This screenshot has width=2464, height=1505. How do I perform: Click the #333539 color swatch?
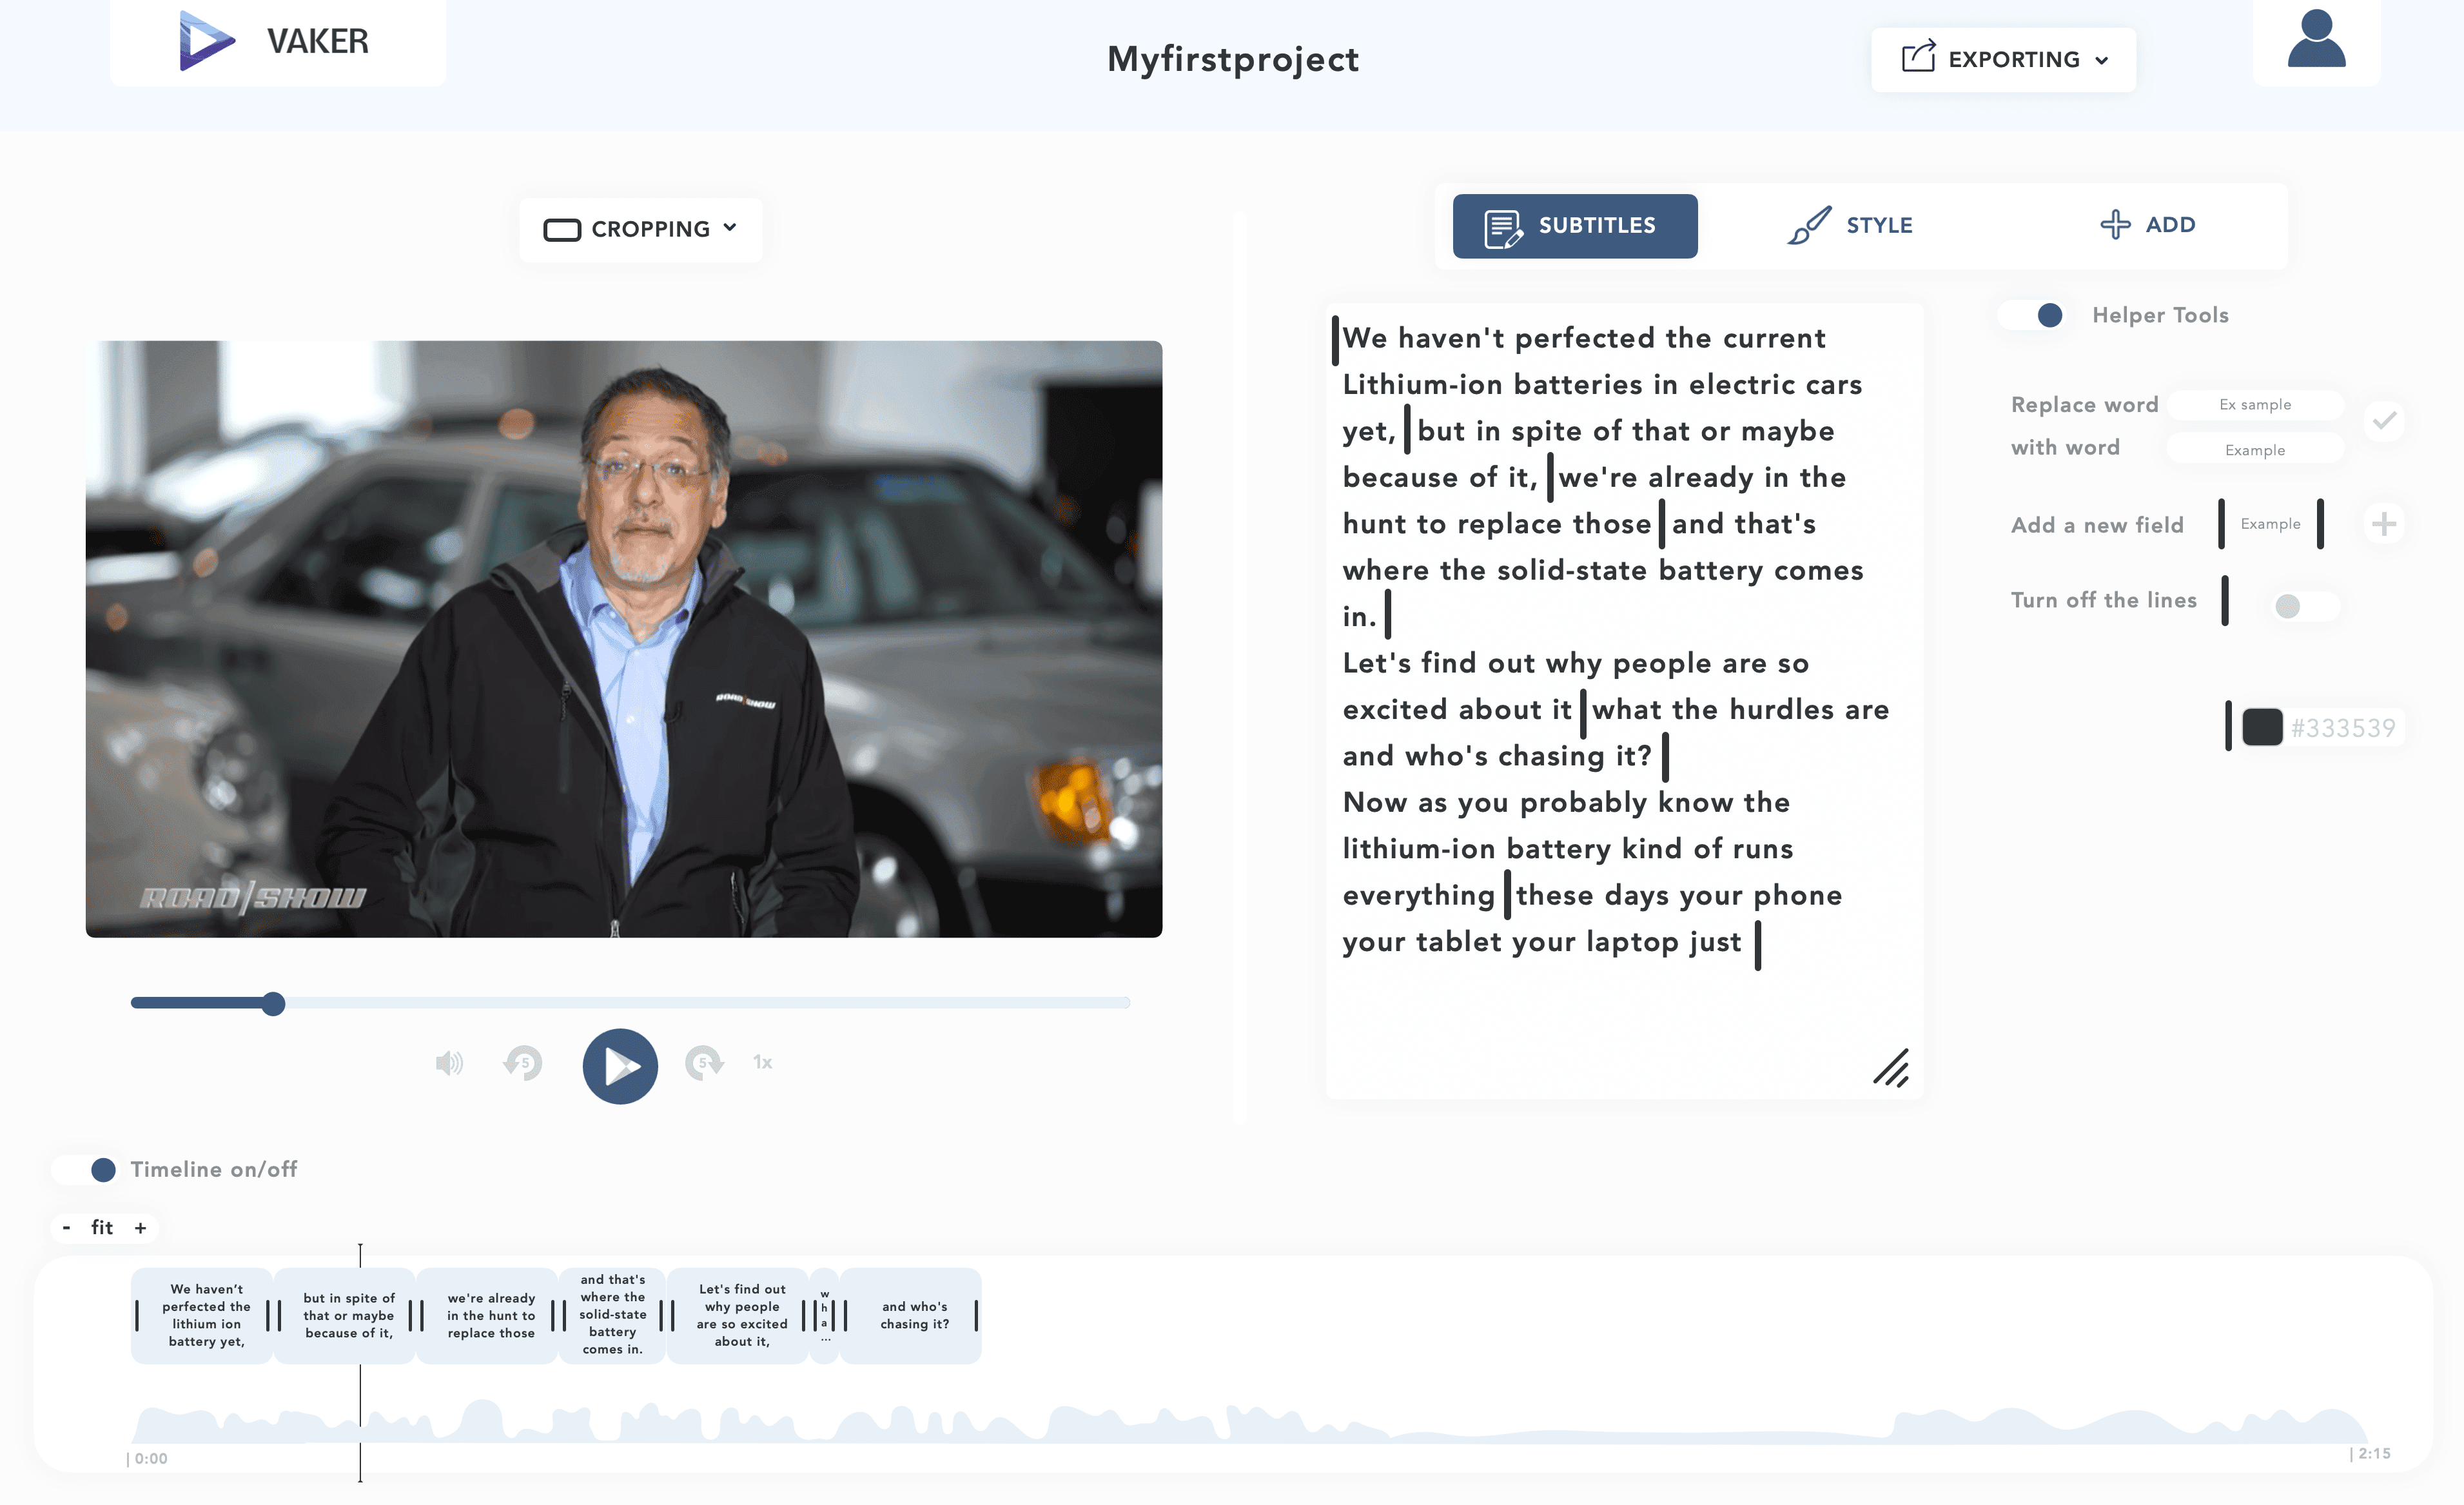coord(2262,727)
